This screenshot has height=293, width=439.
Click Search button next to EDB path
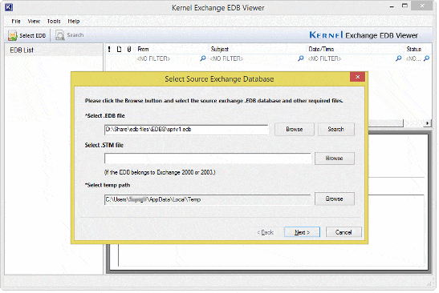336,130
